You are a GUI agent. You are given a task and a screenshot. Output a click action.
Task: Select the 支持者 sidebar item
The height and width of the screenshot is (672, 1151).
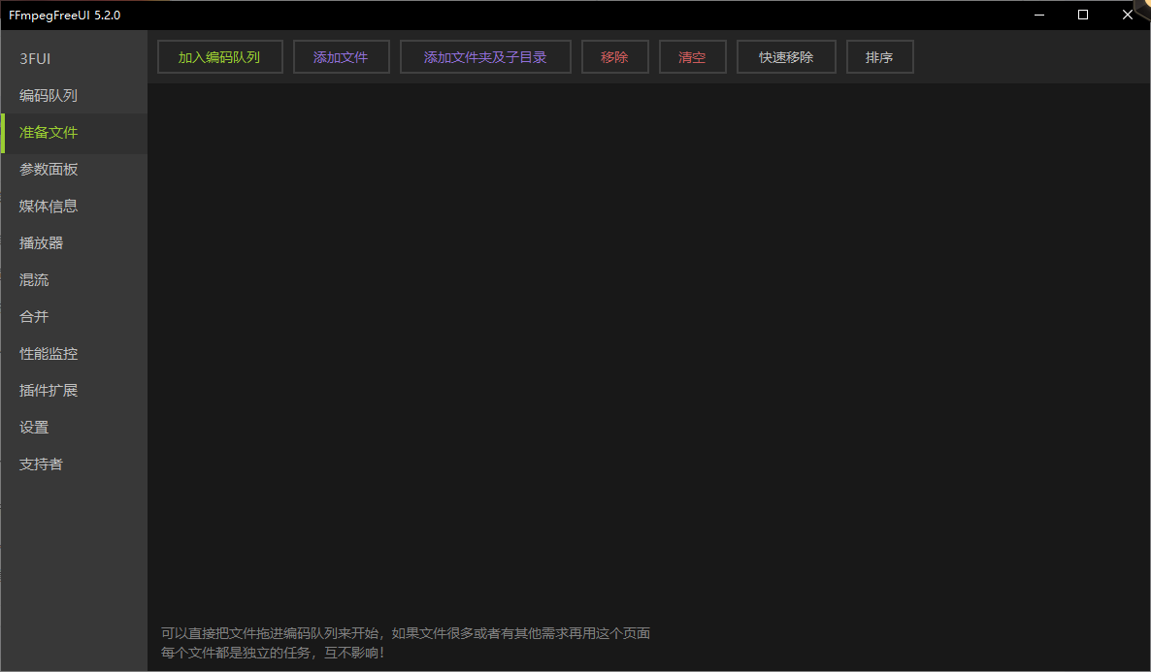[42, 464]
